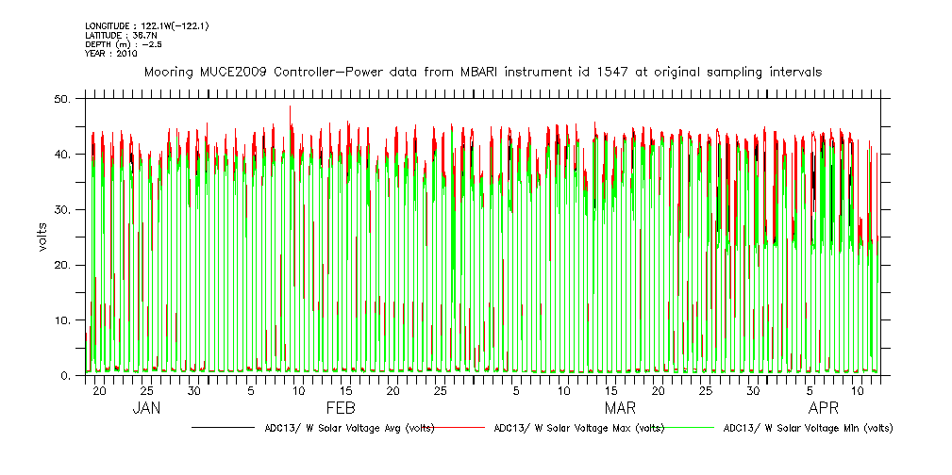Click the Solar Voltage Min legend text
Viewport: 952px width, 475px height.
coord(807,428)
